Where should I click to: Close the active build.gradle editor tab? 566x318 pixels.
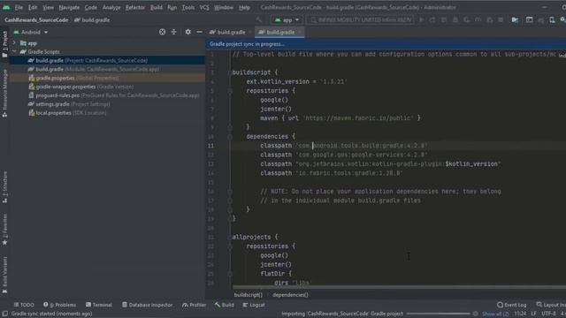click(x=299, y=32)
